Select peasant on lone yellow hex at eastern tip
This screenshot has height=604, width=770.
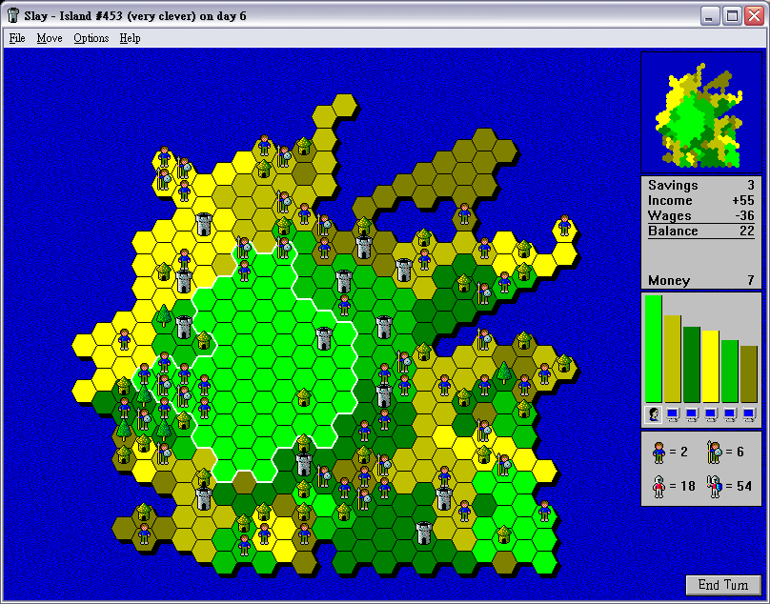click(565, 226)
